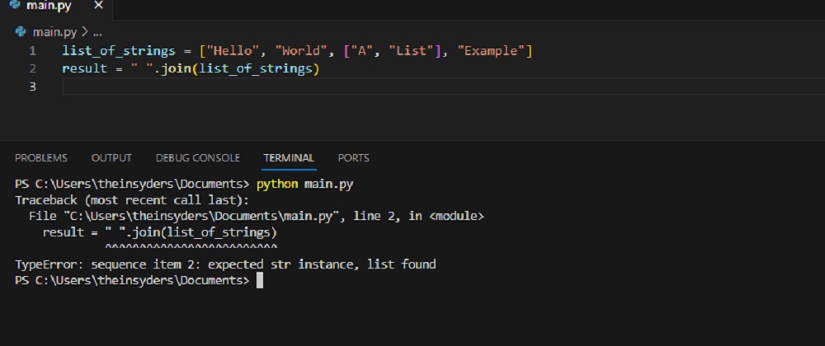This screenshot has height=346, width=825.
Task: Click the 'python main.py' command in terminal
Action: click(x=304, y=185)
